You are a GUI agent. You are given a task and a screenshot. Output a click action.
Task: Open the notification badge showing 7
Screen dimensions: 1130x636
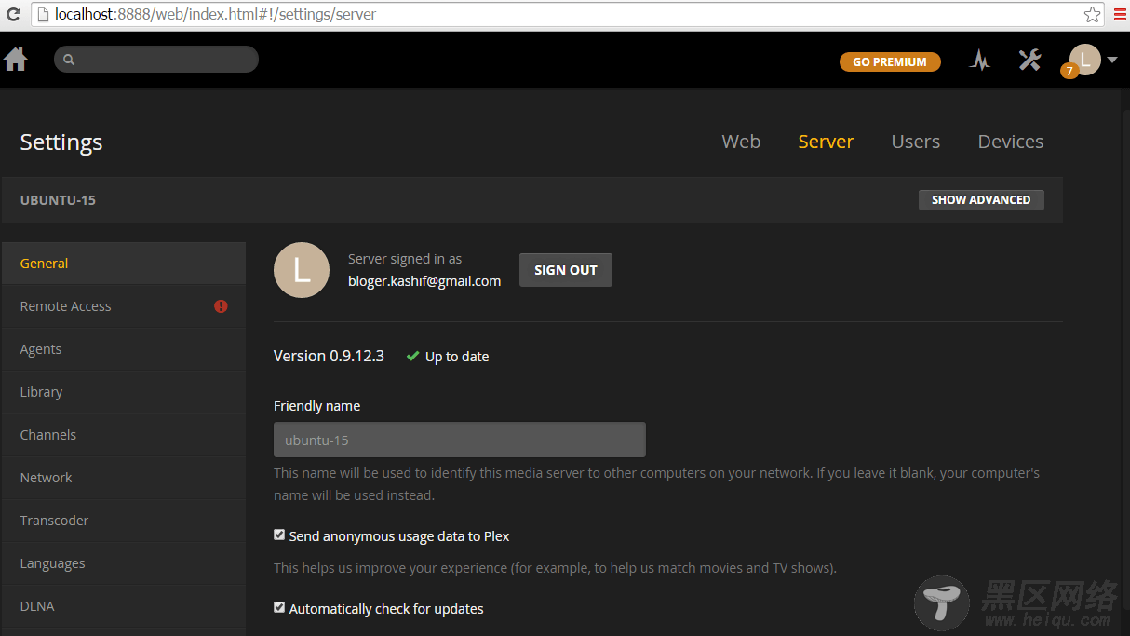pyautogui.click(x=1069, y=71)
